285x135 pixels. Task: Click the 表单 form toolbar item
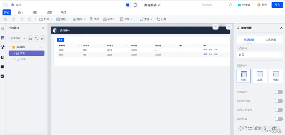point(95,19)
